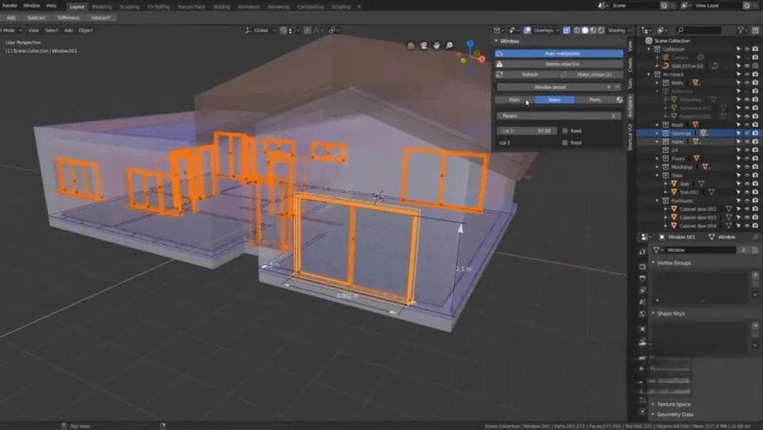The width and height of the screenshot is (763, 430).
Task: Open the Global transform orientation dropdown
Action: 261,30
